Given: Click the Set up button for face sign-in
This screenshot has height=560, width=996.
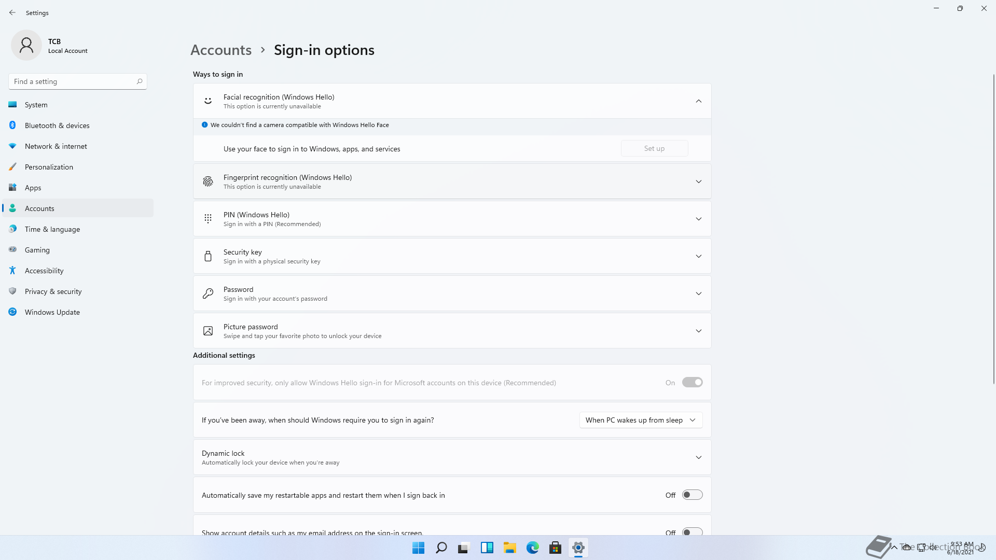Looking at the screenshot, I should point(654,148).
